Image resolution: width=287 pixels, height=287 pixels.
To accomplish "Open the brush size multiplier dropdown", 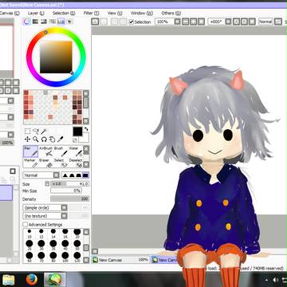I will tap(47, 183).
